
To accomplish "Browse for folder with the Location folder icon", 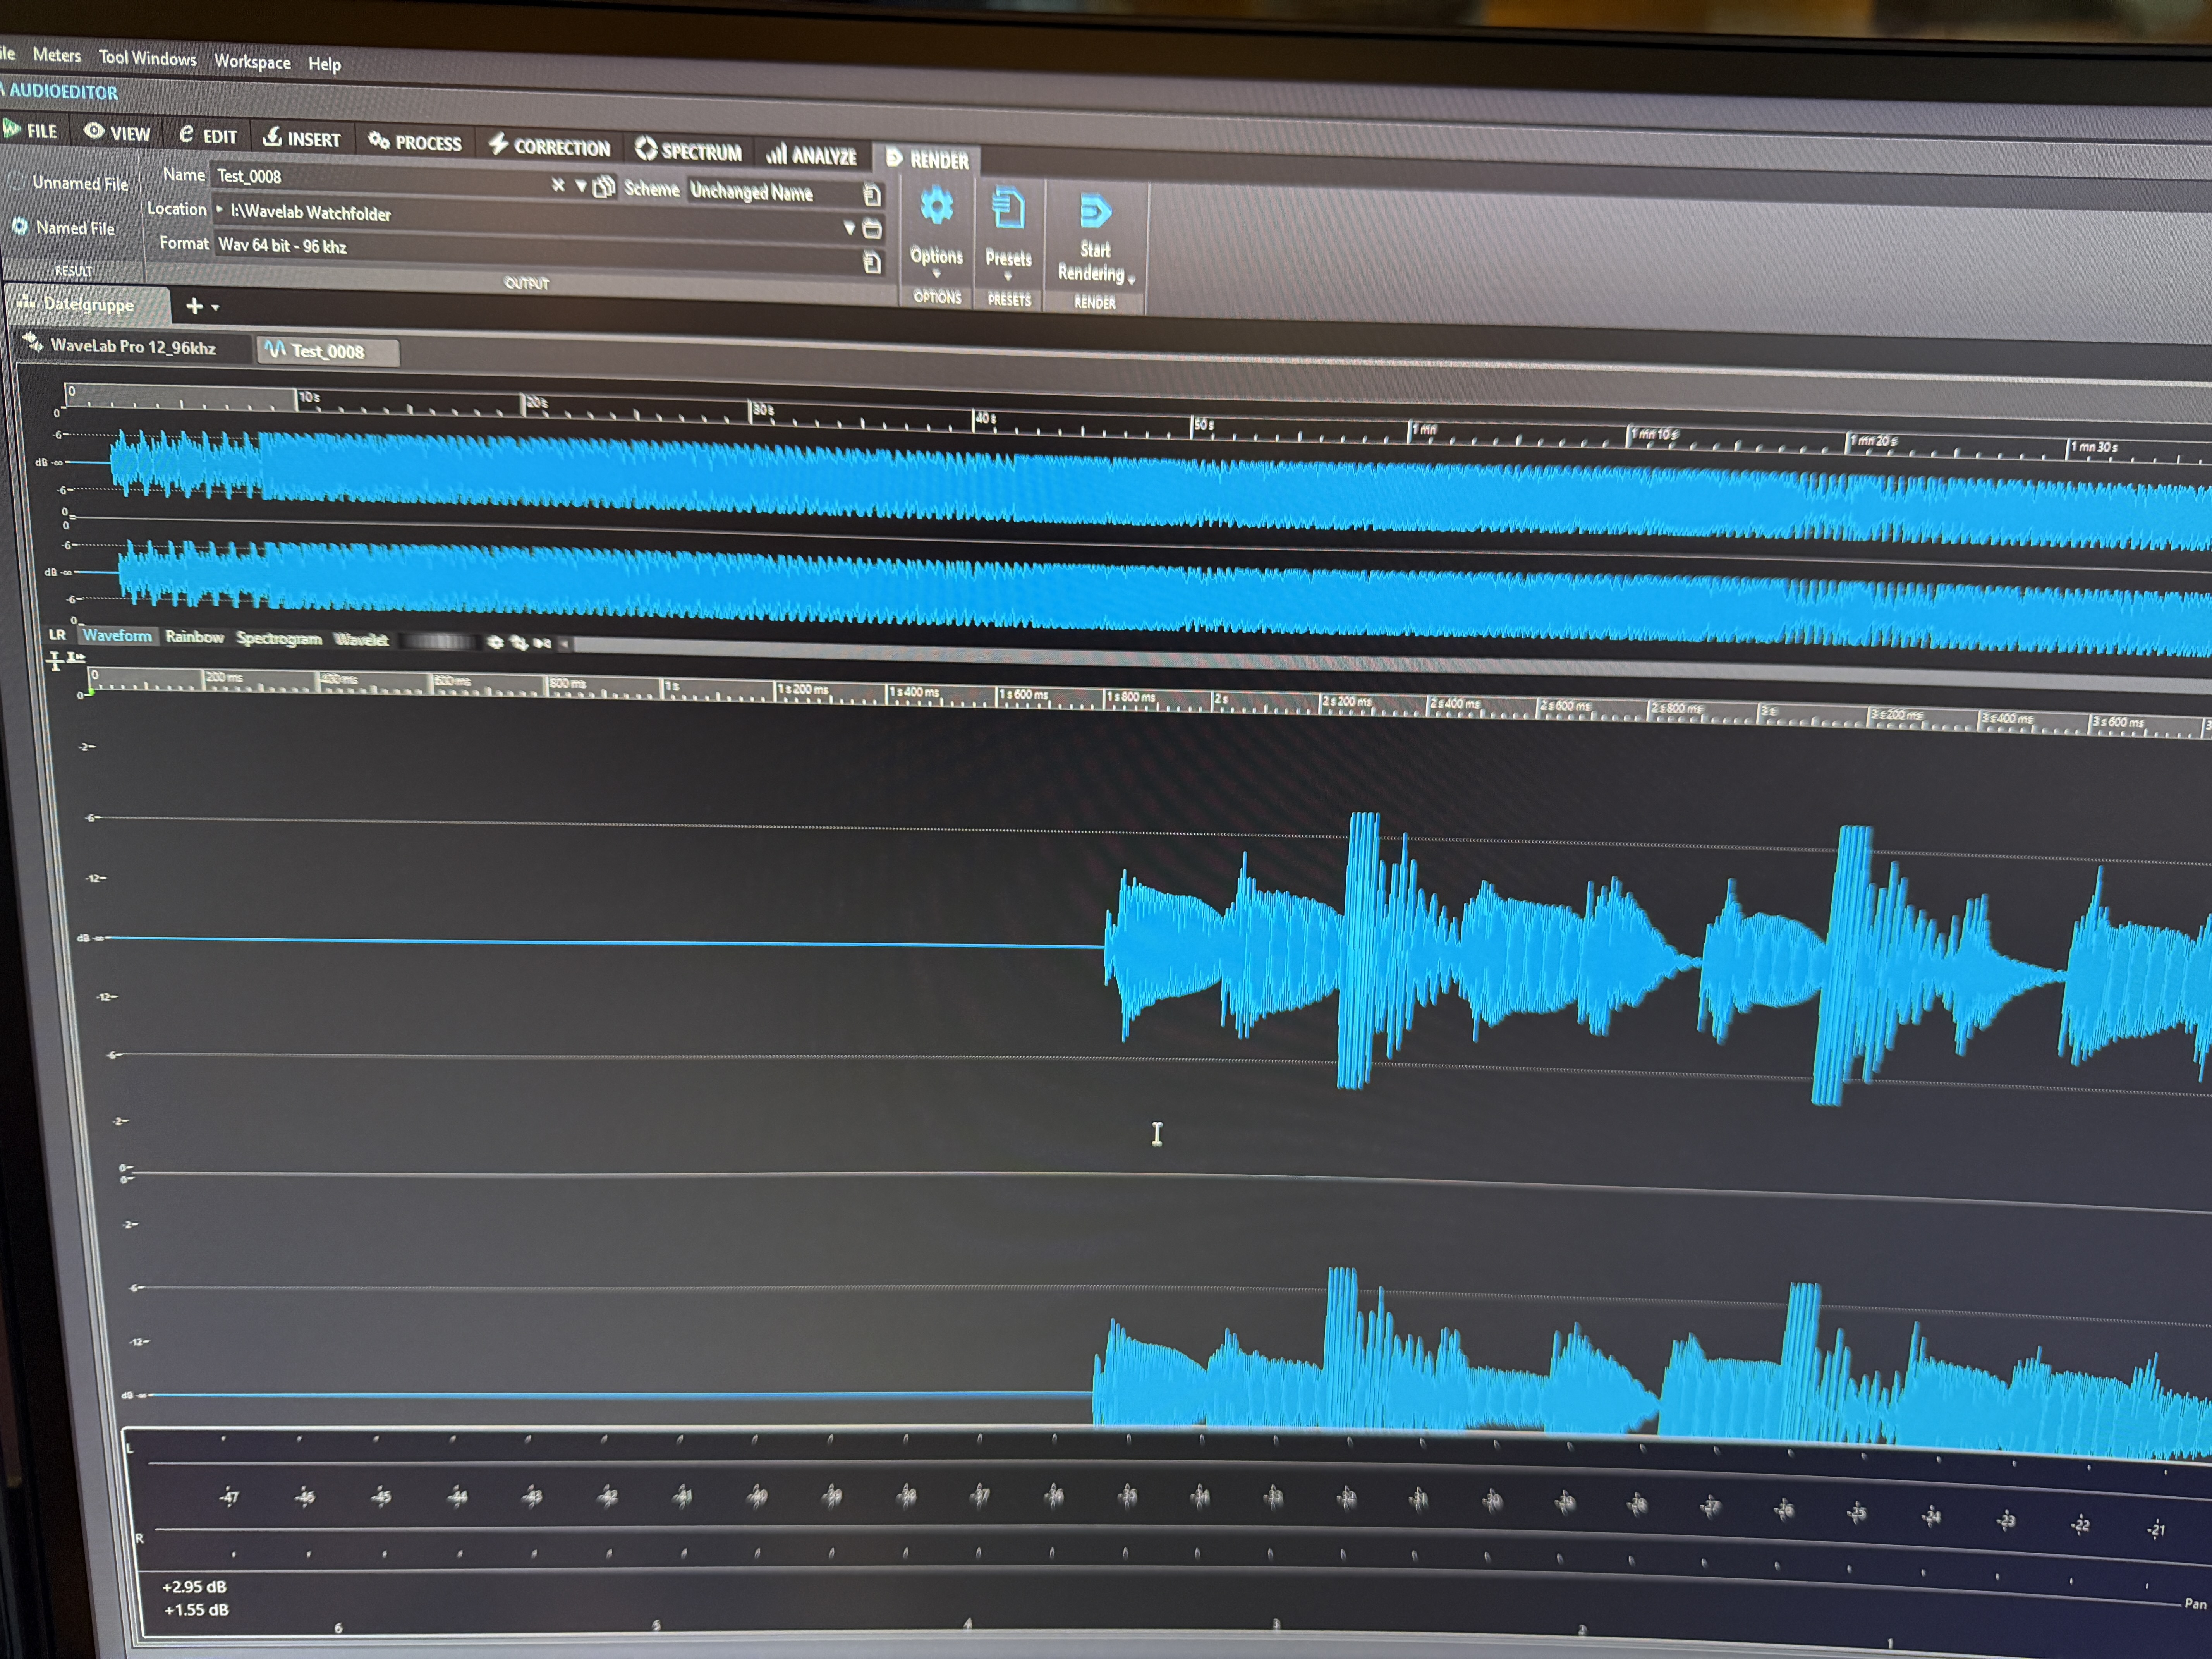I will [872, 229].
